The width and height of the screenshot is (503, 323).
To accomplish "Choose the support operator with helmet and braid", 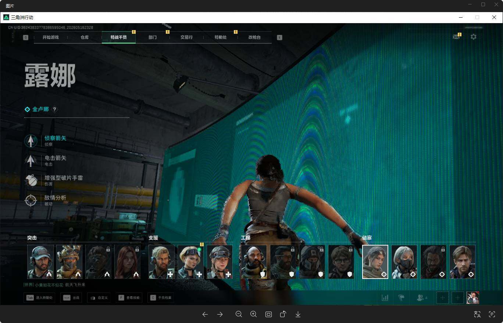I will [x=220, y=262].
